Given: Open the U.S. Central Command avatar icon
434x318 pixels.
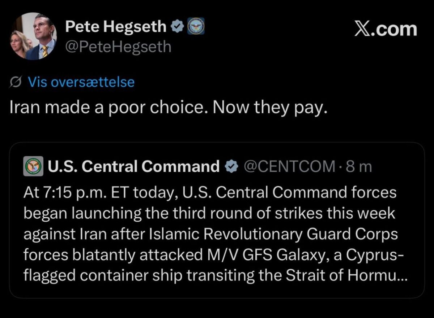Looking at the screenshot, I should coord(34,166).
